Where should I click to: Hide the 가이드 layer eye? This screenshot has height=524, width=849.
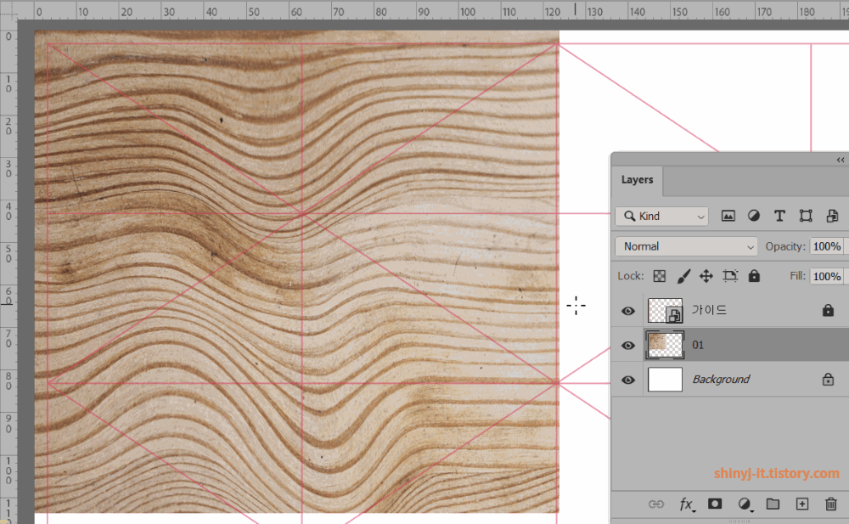pos(628,311)
